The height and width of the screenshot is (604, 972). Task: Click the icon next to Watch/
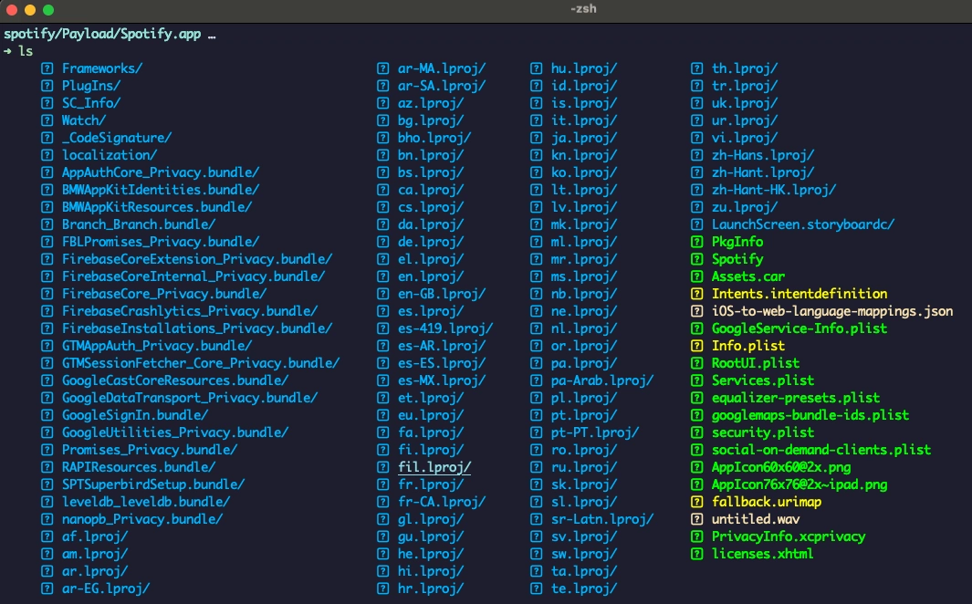(x=47, y=120)
